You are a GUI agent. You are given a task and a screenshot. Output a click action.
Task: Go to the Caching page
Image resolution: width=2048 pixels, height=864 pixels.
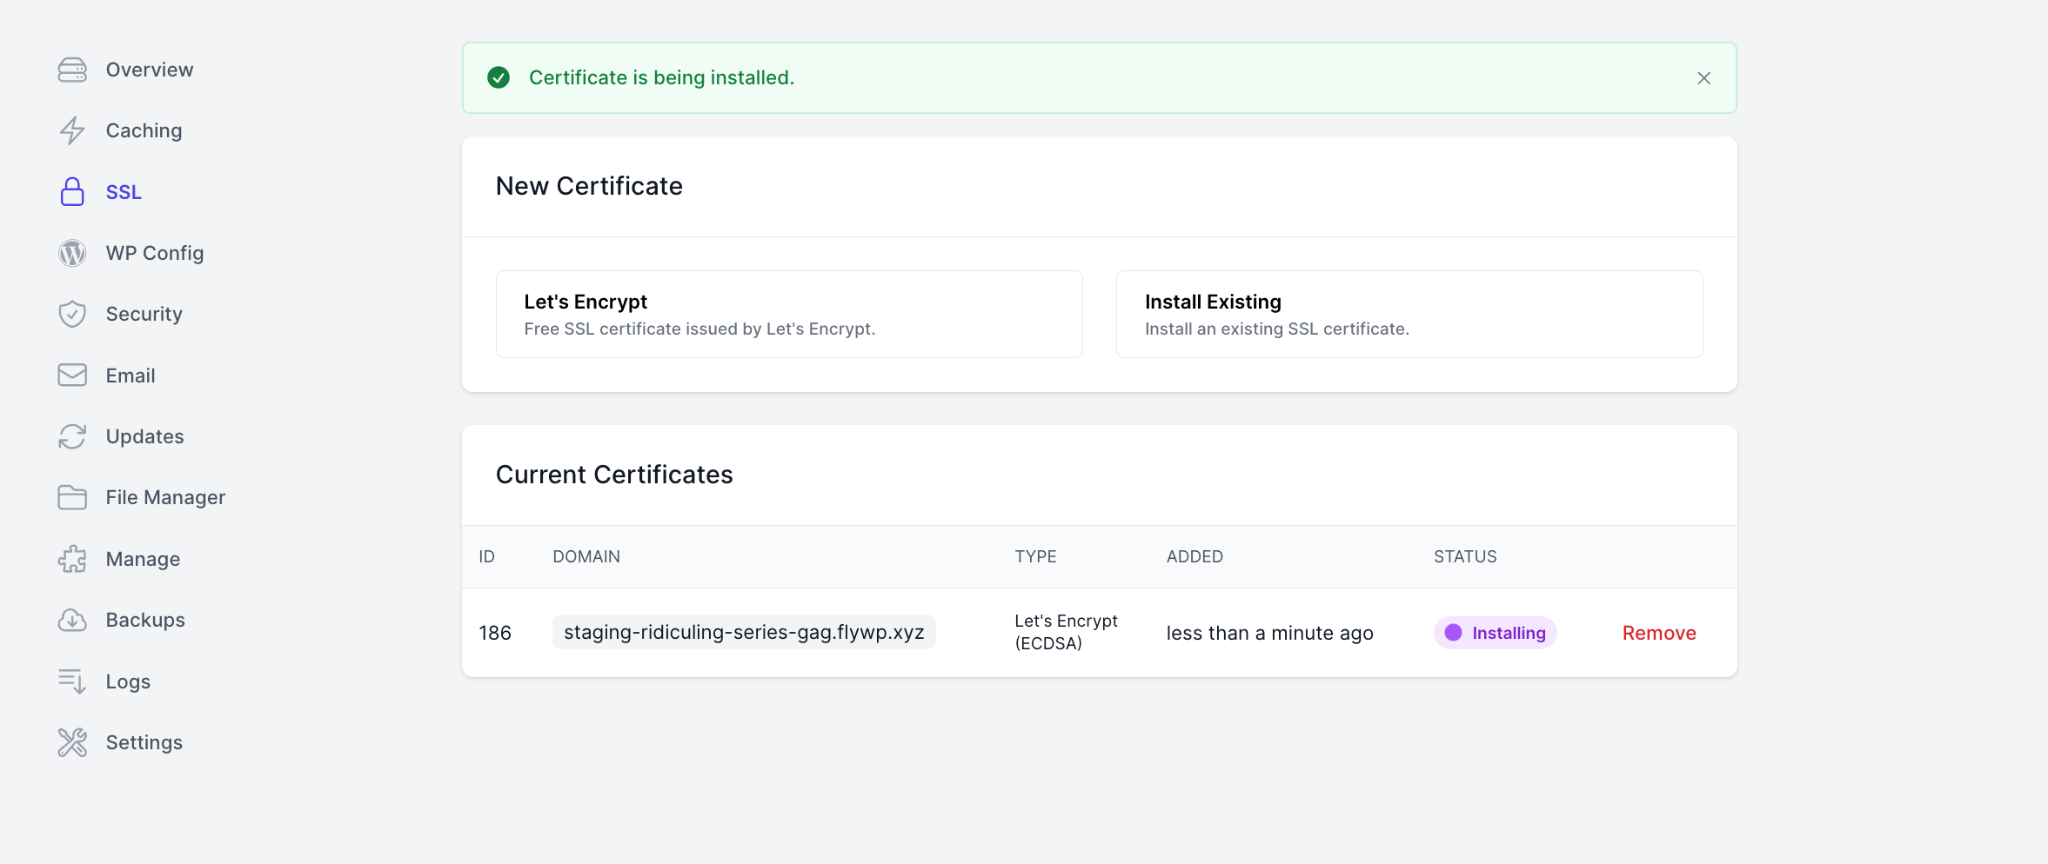tap(144, 130)
